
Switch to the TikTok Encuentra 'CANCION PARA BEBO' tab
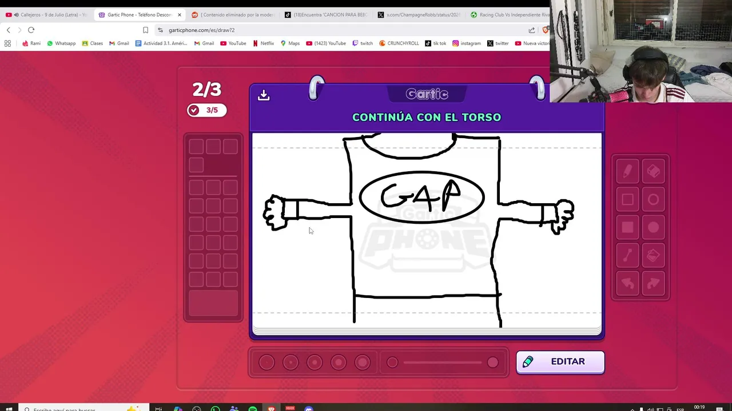point(325,14)
